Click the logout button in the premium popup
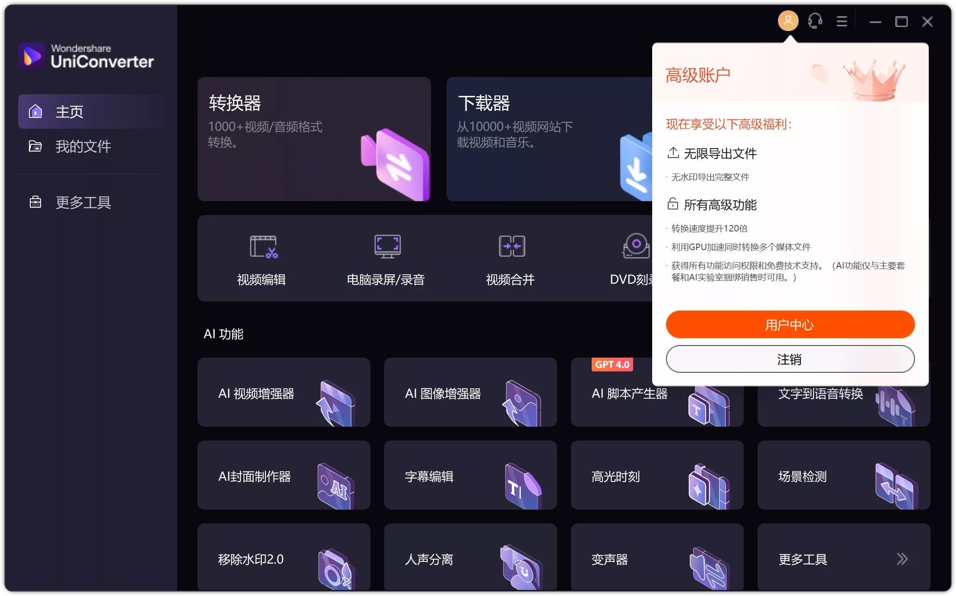Image resolution: width=956 pixels, height=596 pixels. [790, 359]
